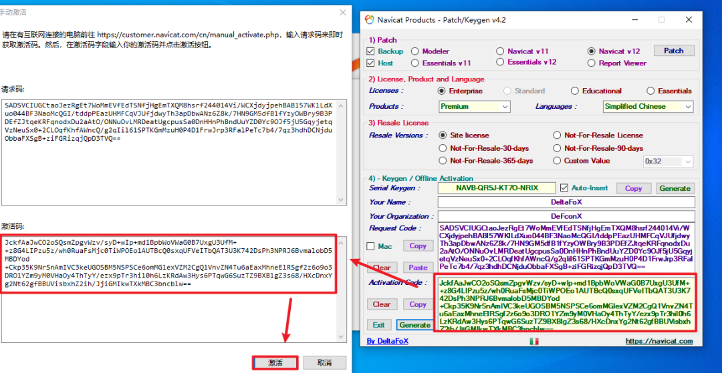Viewport: 722px width, 373px height.
Task: Click the Paste button under Request Code
Action: (x=418, y=268)
